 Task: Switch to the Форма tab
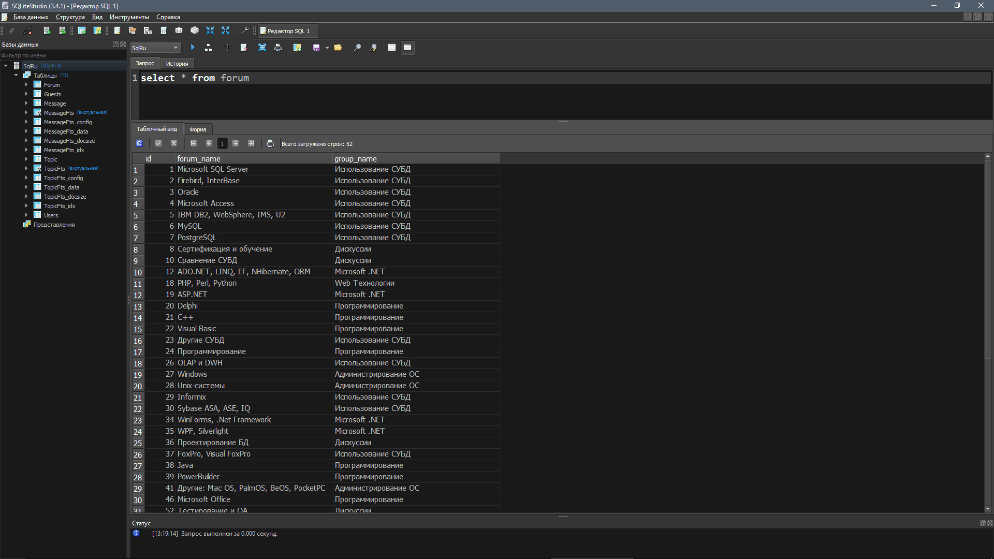click(x=198, y=129)
